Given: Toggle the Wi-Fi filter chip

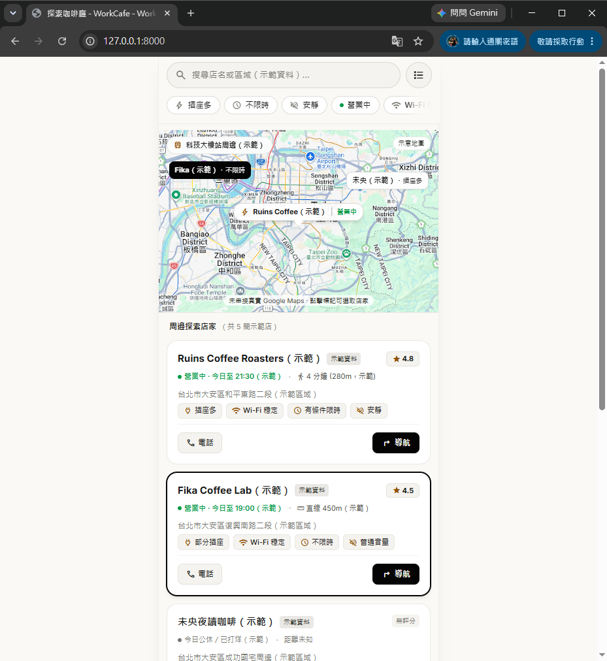Looking at the screenshot, I should [x=409, y=105].
